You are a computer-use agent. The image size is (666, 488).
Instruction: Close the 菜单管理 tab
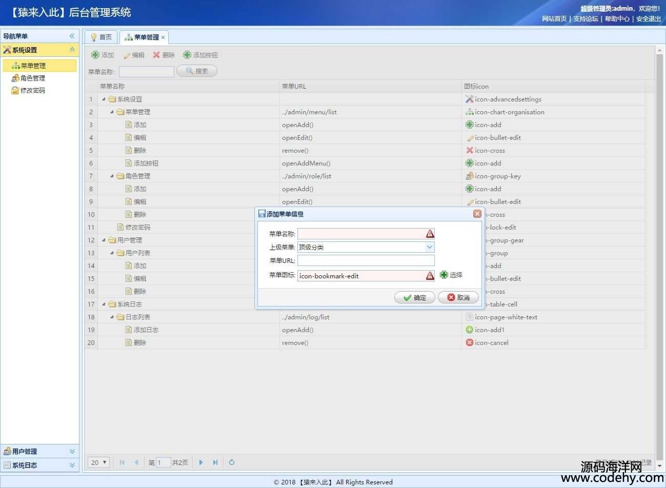[163, 37]
